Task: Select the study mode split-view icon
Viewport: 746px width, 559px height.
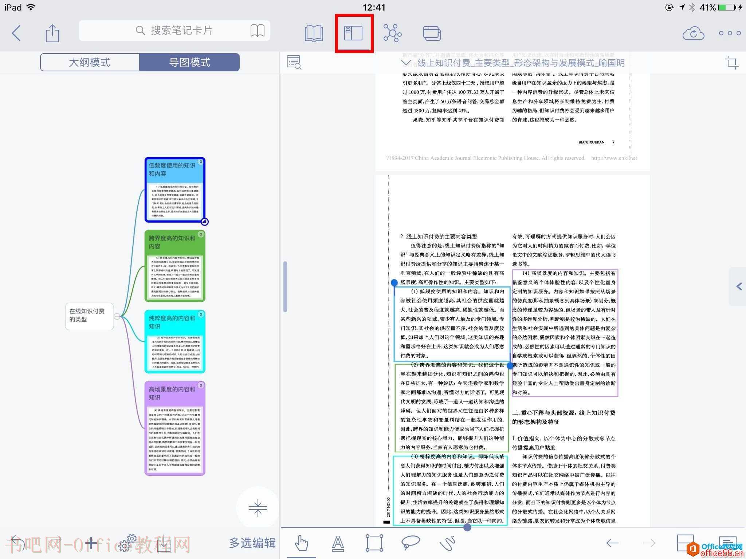Action: pos(353,33)
